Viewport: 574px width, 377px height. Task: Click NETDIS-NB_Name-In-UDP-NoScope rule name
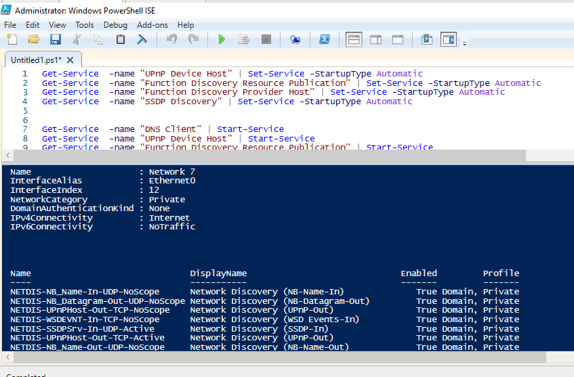click(85, 292)
